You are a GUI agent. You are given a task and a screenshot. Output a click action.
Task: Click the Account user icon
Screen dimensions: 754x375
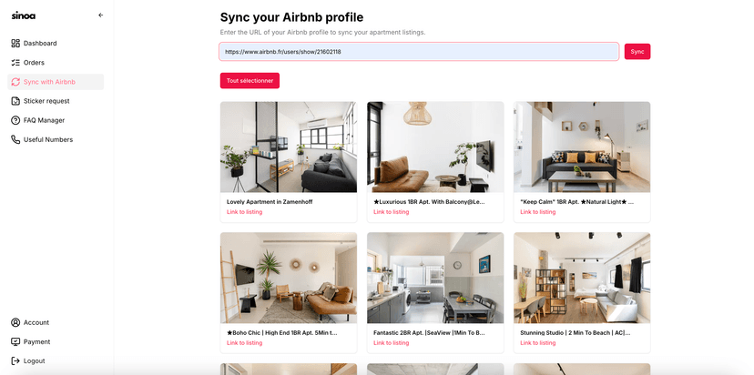coord(15,322)
